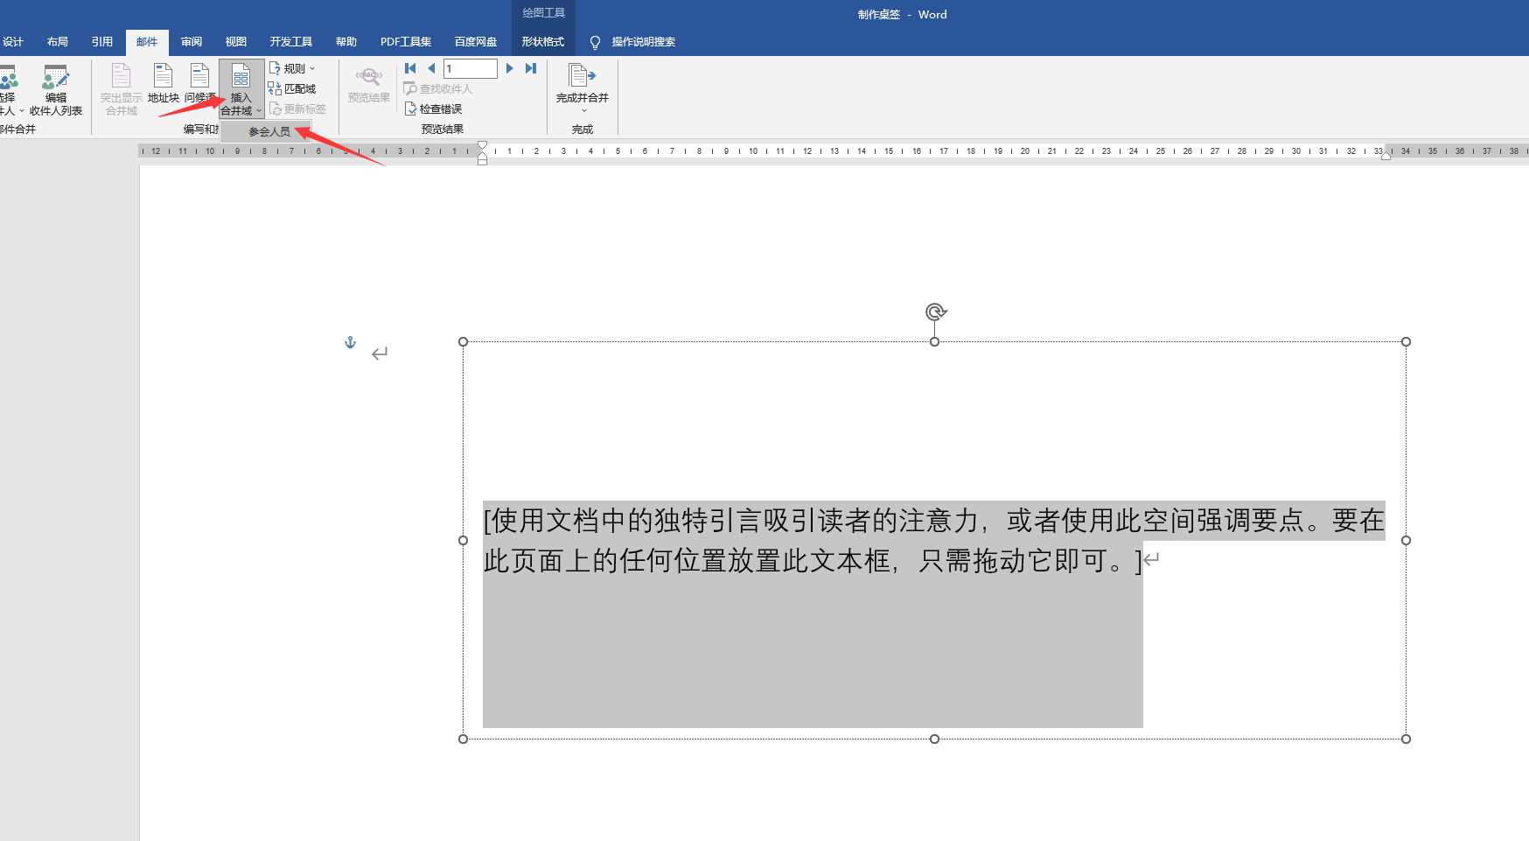Screen dimensions: 1529x841
Task: Click the anchor icon beside the text box
Action: coord(350,342)
